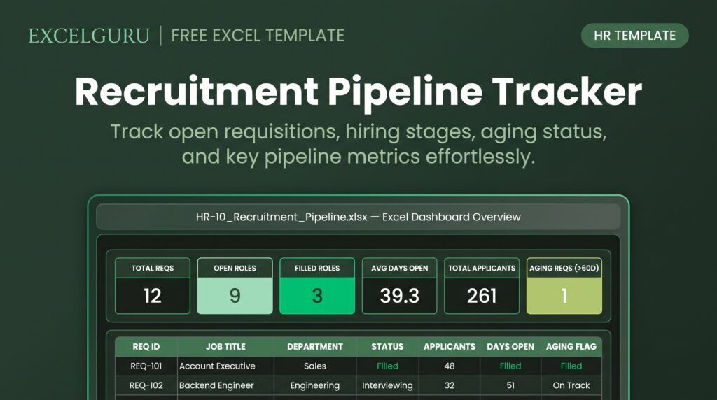Click the OPEN ROLES card showing 9
The width and height of the screenshot is (717, 400).
tap(235, 286)
